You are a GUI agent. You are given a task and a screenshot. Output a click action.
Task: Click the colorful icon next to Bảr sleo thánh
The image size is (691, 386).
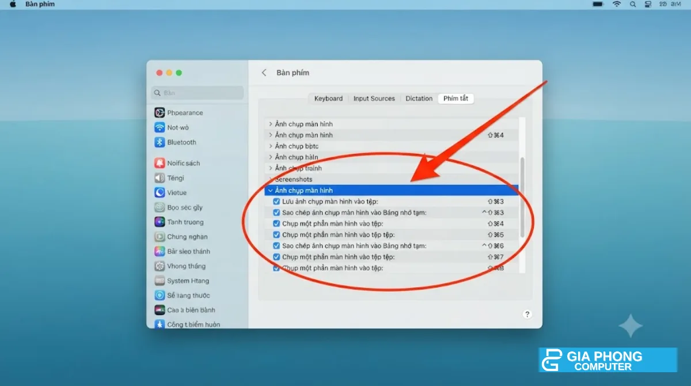click(x=160, y=251)
